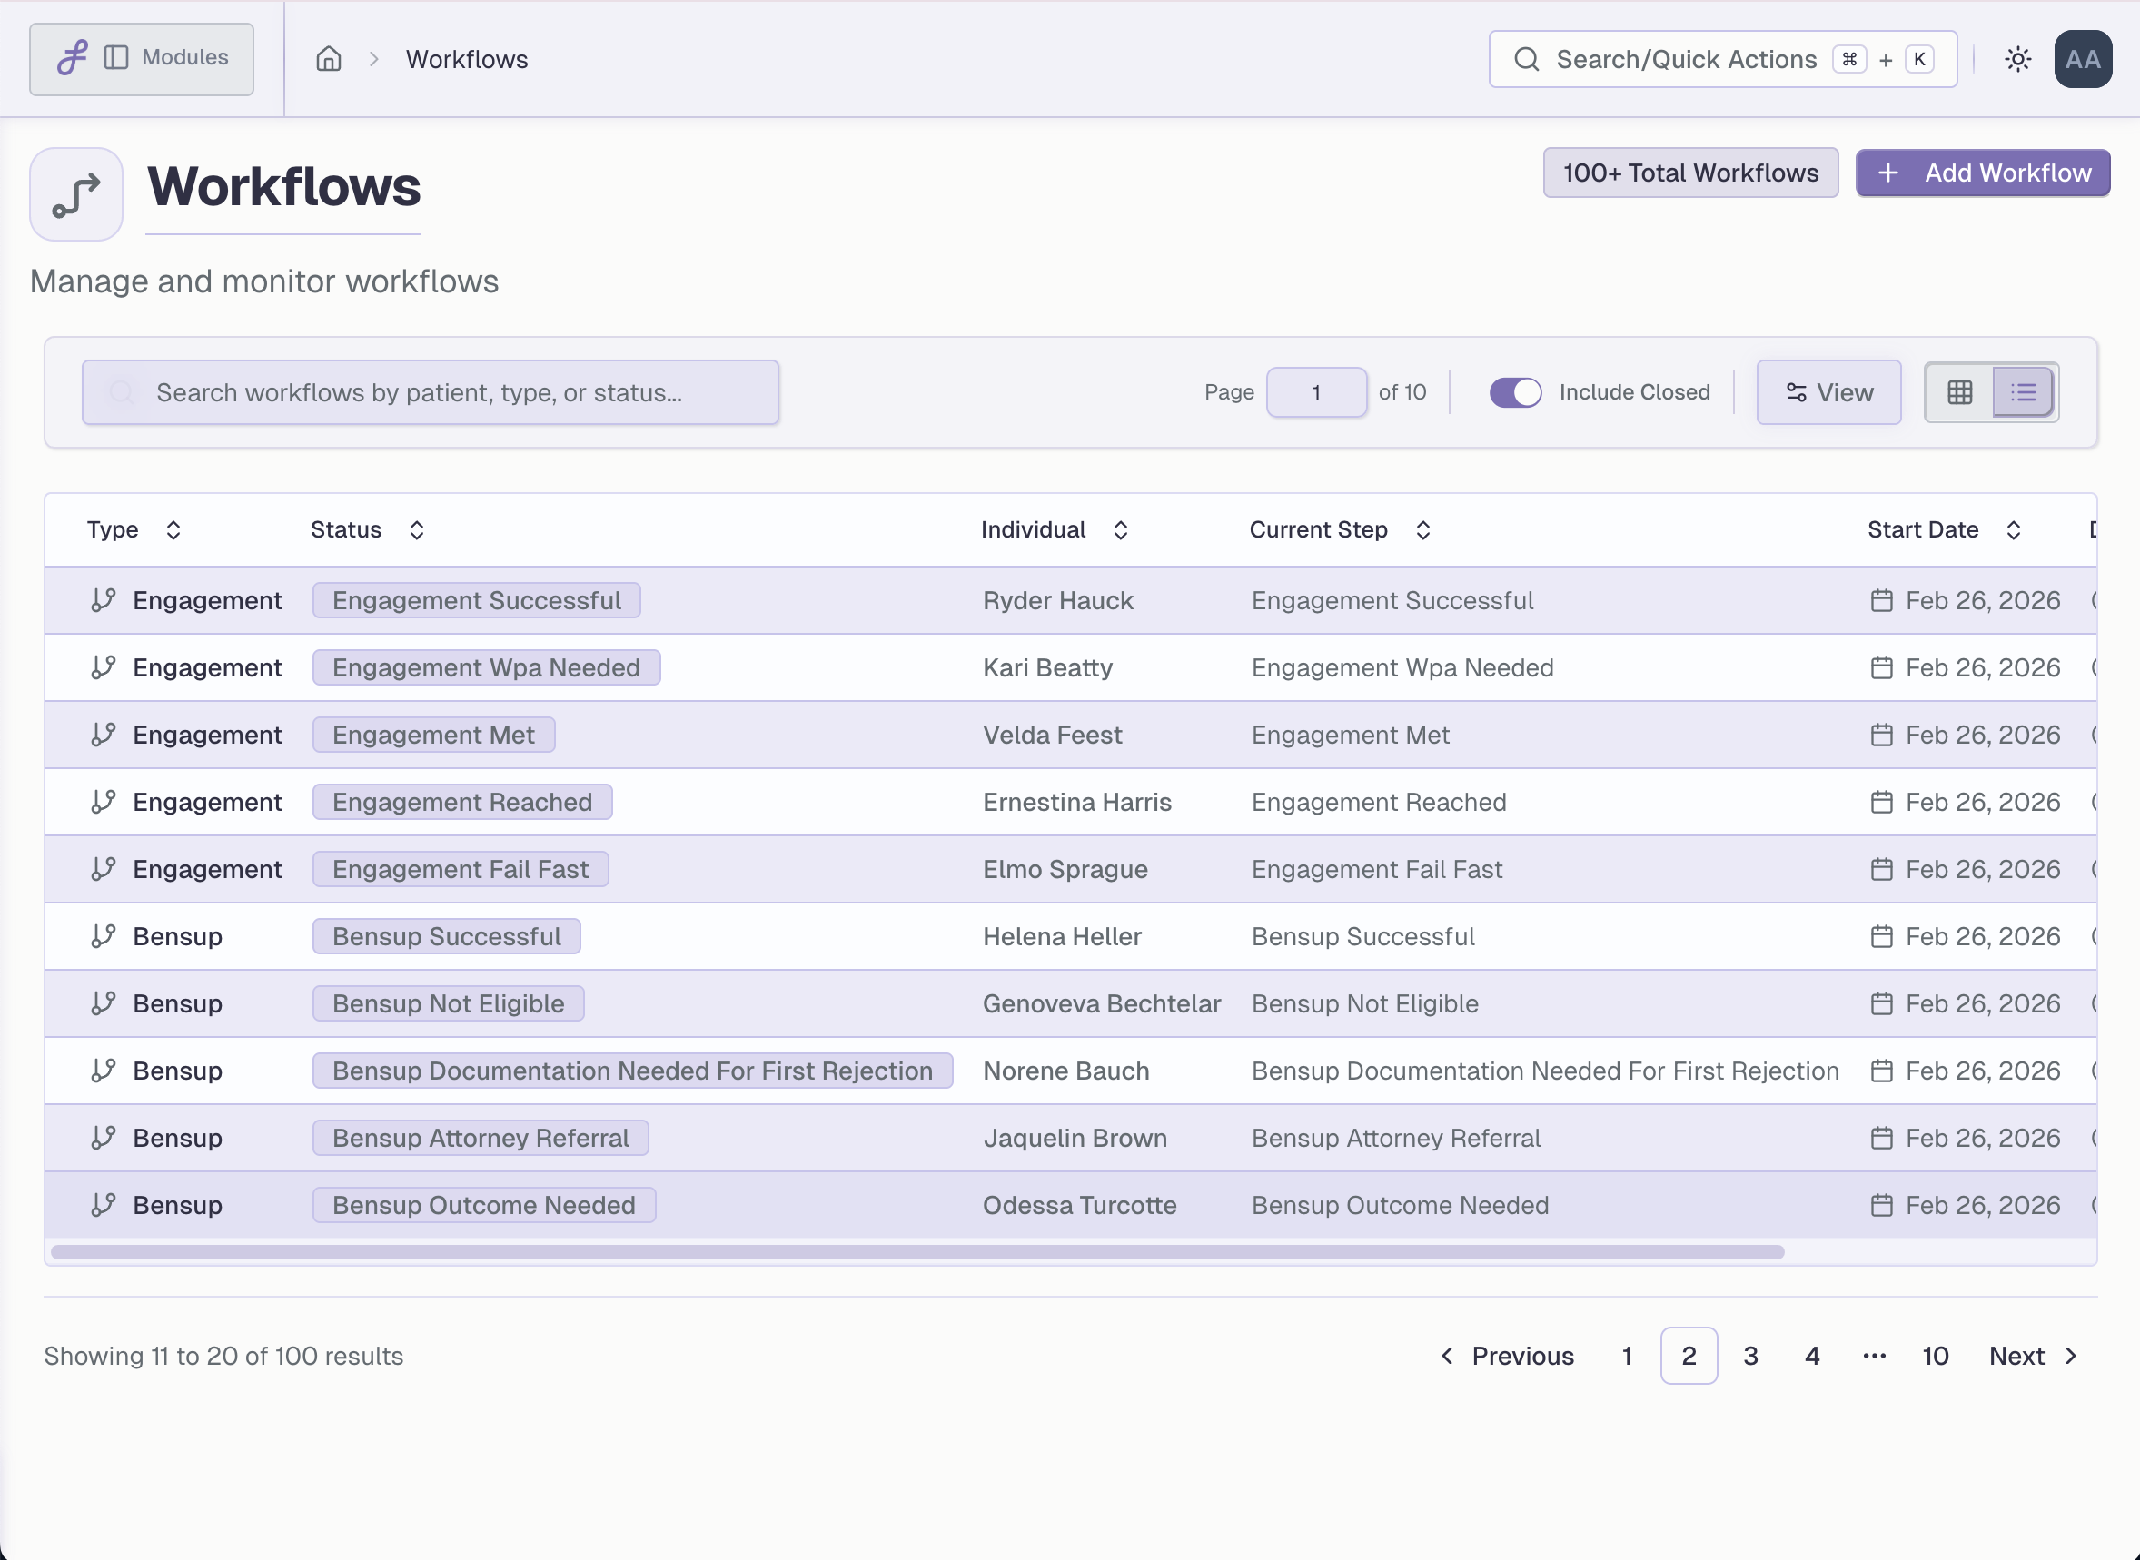Click the calendar icon on Helena Heller's row
Screen dimensions: 2140x1560
click(x=1882, y=936)
